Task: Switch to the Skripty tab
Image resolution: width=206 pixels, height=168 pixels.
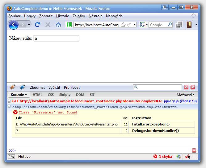Action: coord(65,95)
